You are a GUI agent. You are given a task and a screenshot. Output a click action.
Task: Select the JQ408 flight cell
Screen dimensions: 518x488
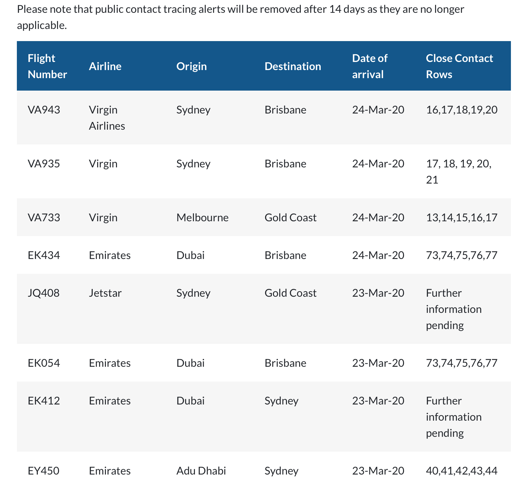tap(44, 293)
